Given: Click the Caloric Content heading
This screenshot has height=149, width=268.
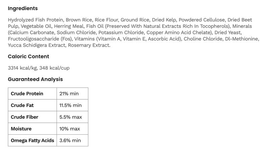Looking at the screenshot, I should click(28, 56).
